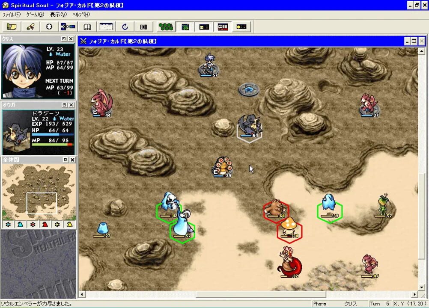
Task: Expand the 全体図 overview map panel
Action: tap(66, 160)
